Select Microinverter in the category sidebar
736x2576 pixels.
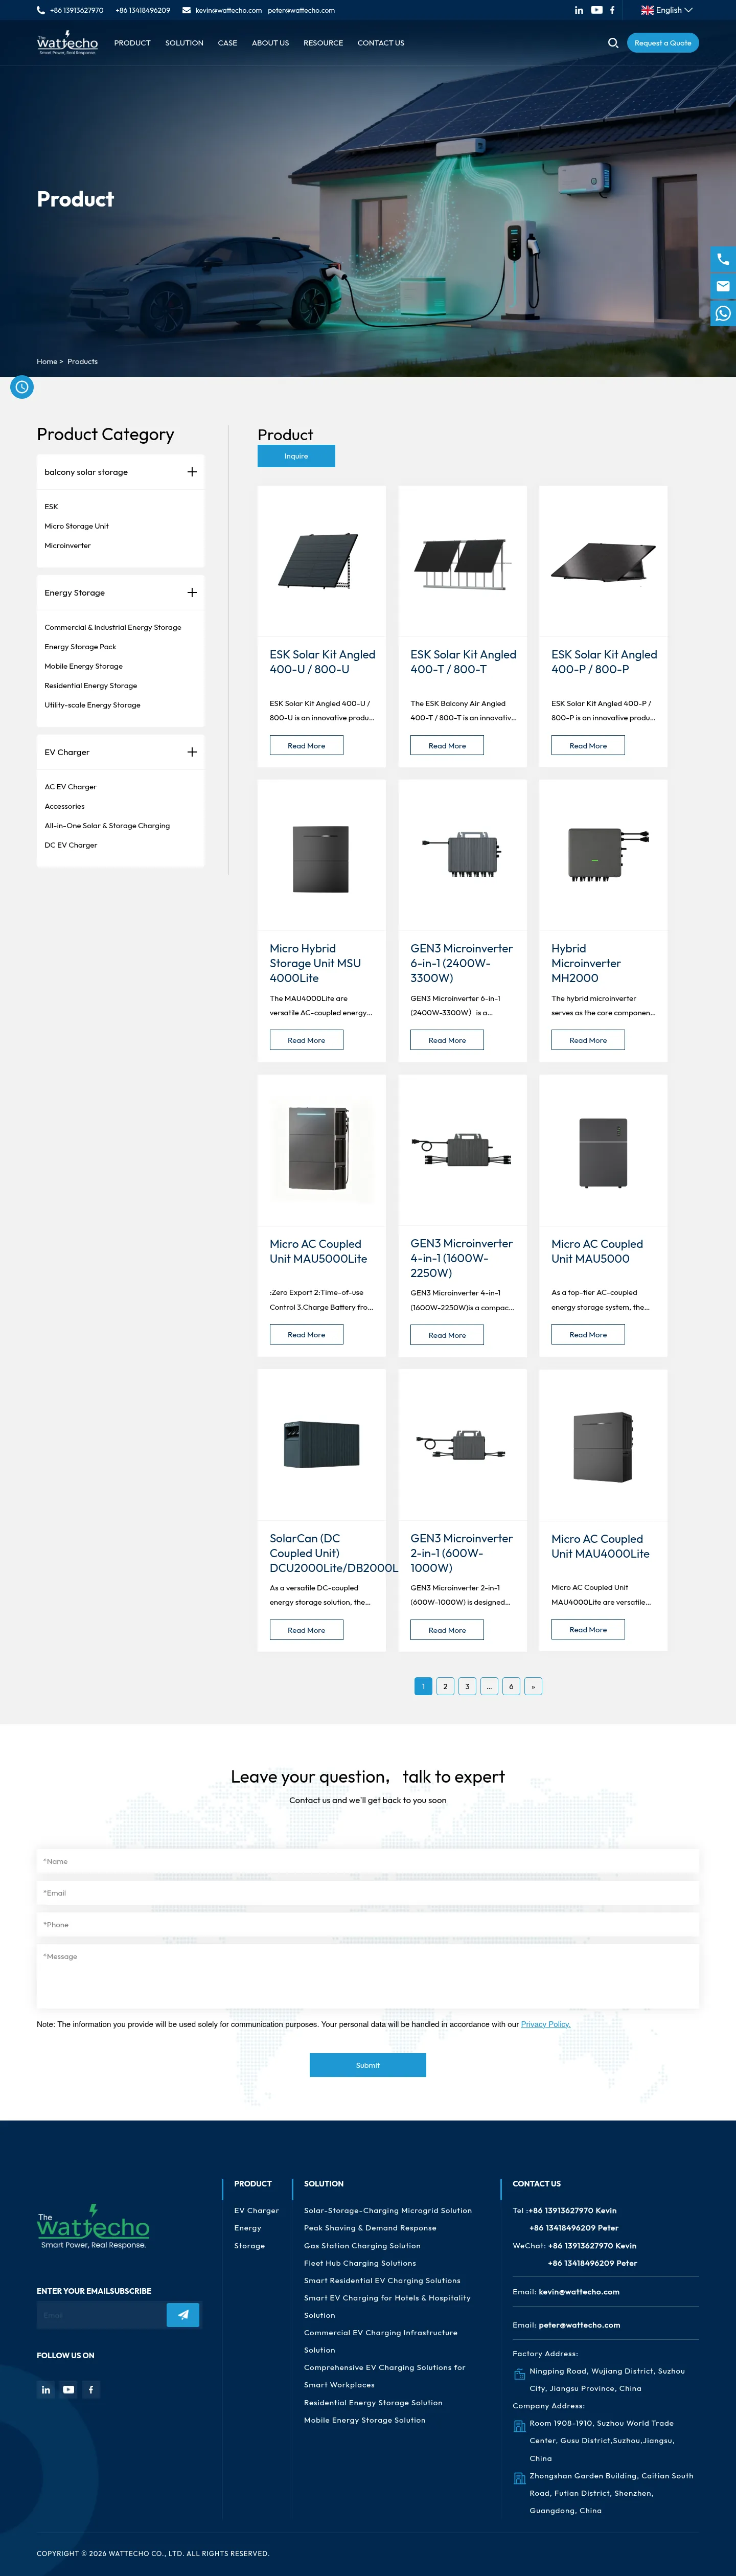pos(68,546)
